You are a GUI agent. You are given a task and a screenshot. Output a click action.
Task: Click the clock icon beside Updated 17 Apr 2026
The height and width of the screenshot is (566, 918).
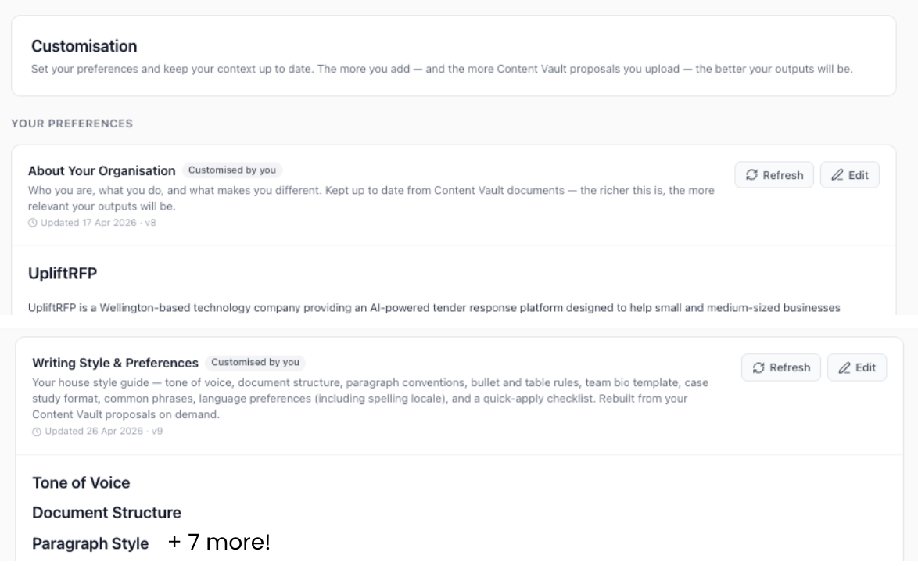(31, 222)
